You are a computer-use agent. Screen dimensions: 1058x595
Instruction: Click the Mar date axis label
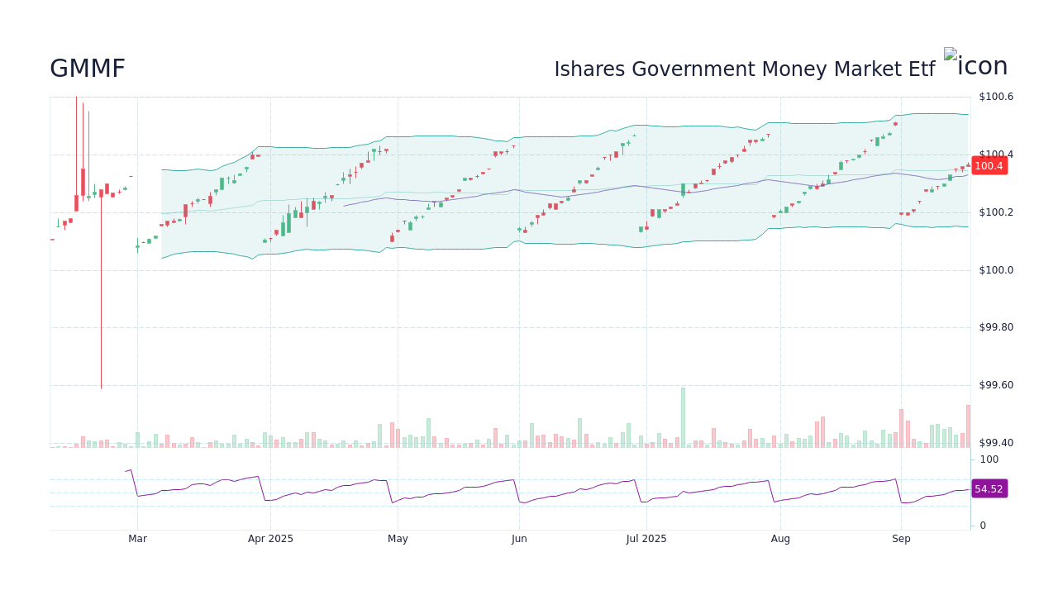pyautogui.click(x=137, y=539)
